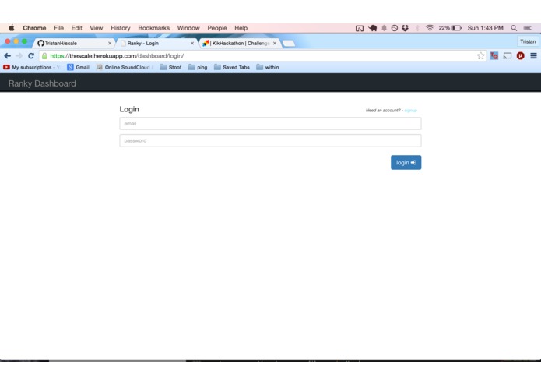Open the Help menu
Screen dimensions: 541x385
241,28
